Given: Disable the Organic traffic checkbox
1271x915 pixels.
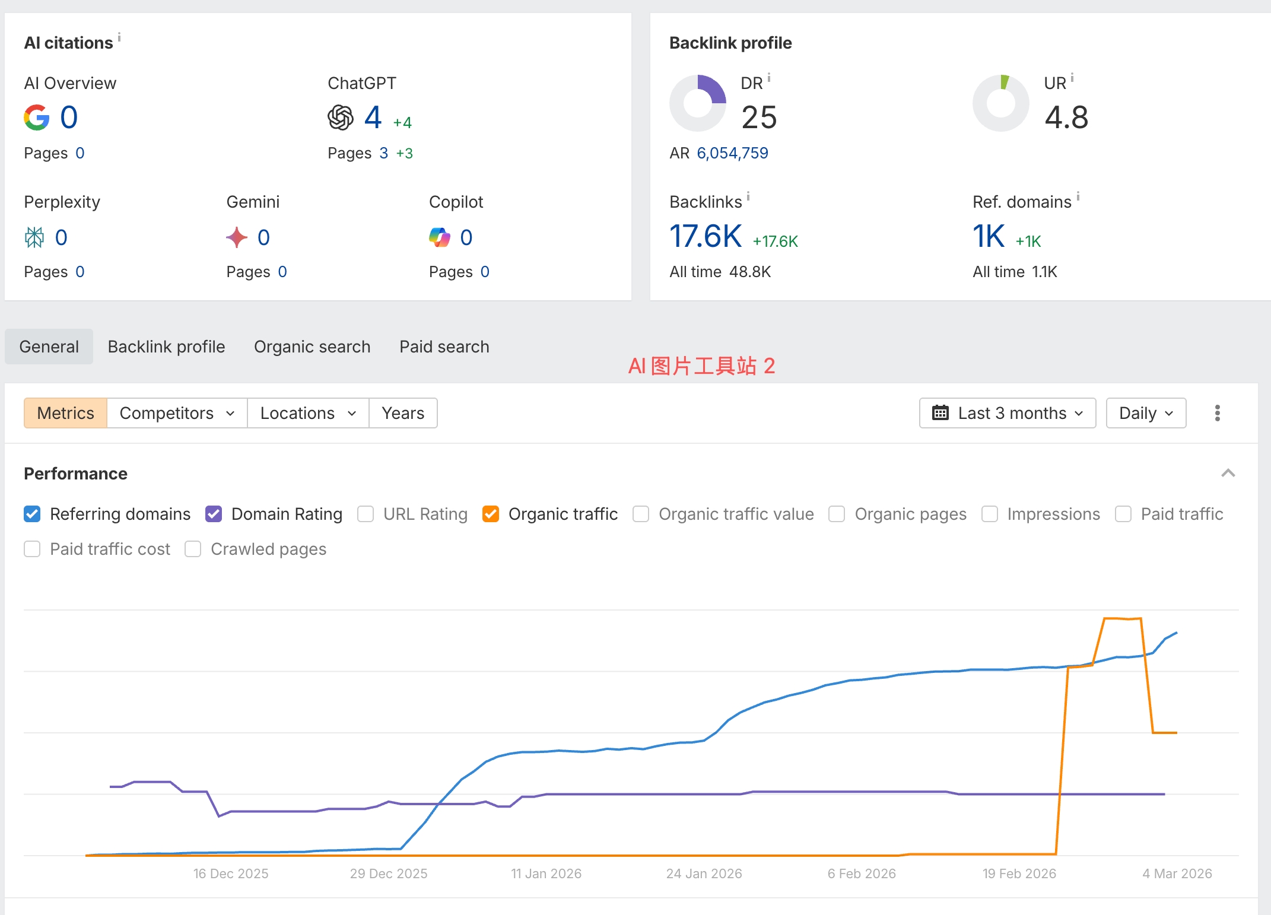Looking at the screenshot, I should [491, 514].
